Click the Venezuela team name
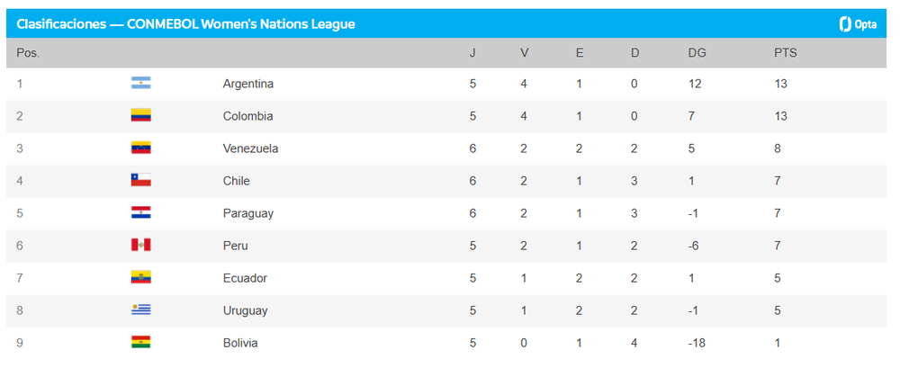 point(250,148)
